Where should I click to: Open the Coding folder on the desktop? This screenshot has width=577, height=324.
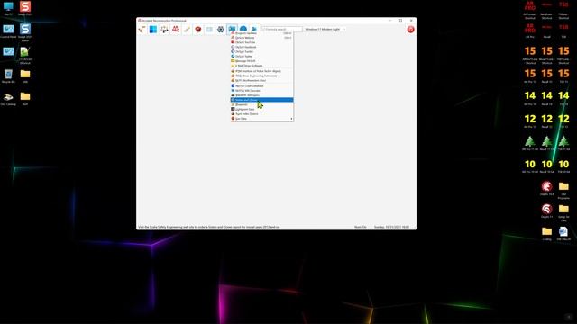pyautogui.click(x=547, y=233)
